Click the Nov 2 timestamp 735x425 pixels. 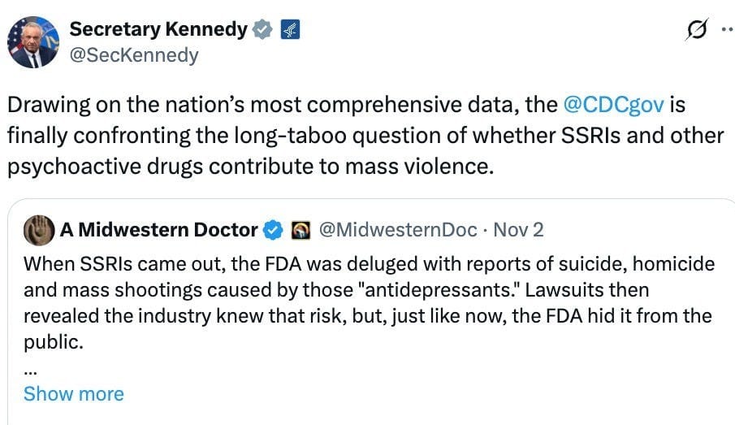coord(518,230)
